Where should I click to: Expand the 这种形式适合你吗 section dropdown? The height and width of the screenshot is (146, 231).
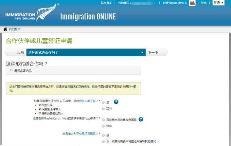coord(143,53)
